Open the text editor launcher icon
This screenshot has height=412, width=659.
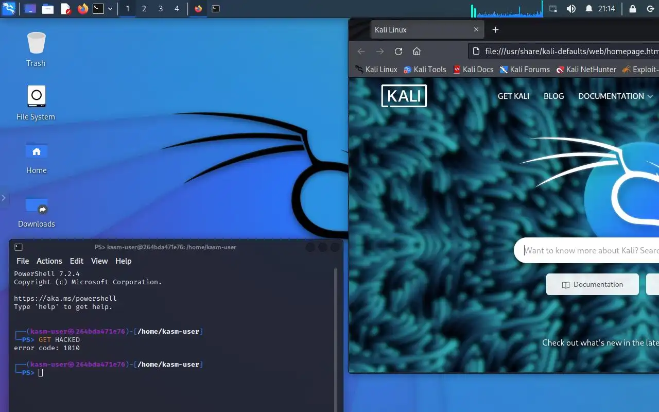(65, 9)
